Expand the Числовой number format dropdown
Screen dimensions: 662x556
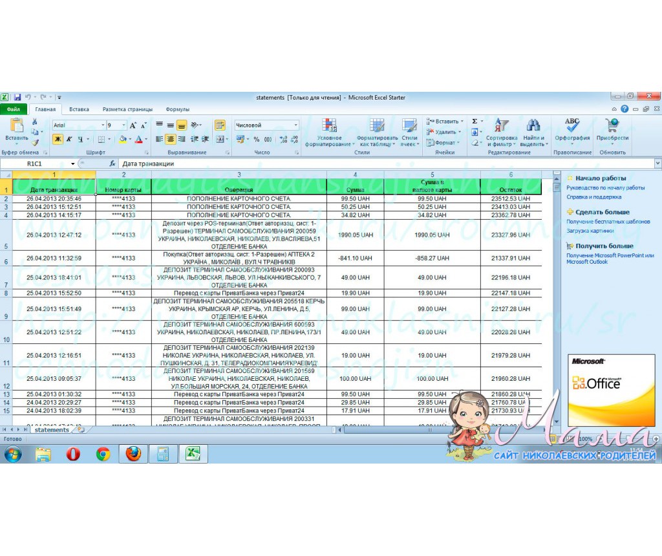click(x=296, y=125)
